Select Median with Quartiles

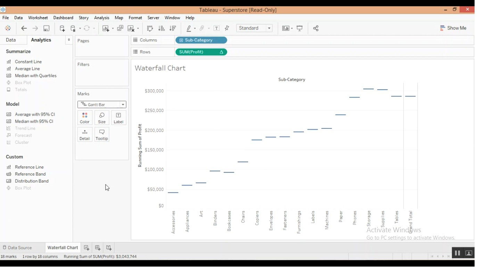(x=35, y=76)
